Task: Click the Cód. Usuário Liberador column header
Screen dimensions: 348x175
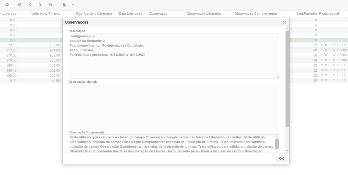Action: click(x=94, y=14)
